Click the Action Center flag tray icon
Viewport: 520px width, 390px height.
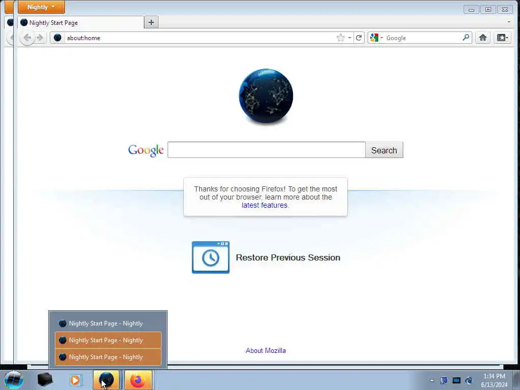coord(444,380)
